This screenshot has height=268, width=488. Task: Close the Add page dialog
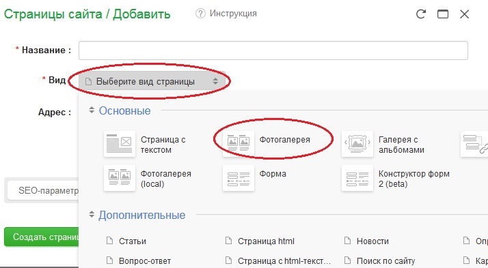(x=464, y=14)
